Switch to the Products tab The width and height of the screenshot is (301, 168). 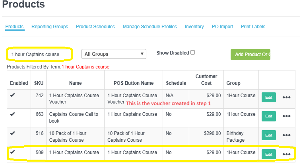click(14, 27)
